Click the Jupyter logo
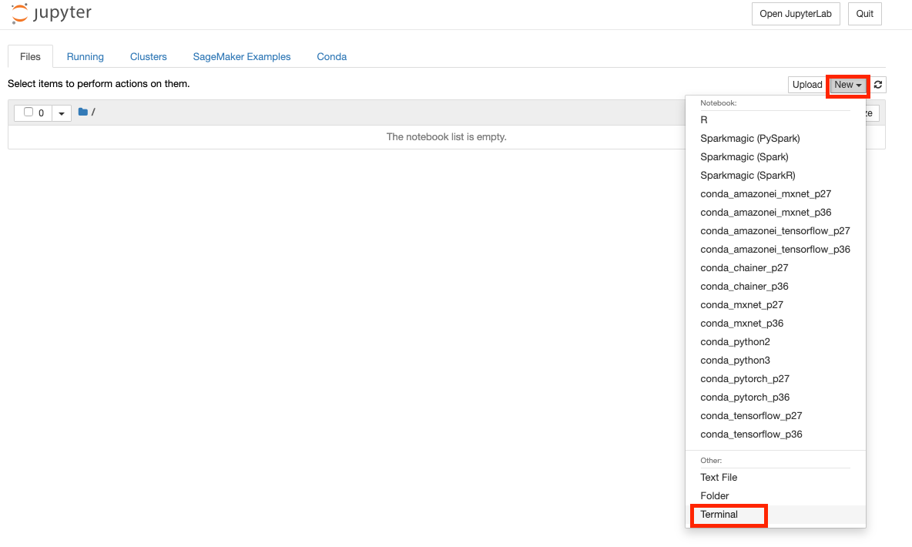 pyautogui.click(x=51, y=13)
